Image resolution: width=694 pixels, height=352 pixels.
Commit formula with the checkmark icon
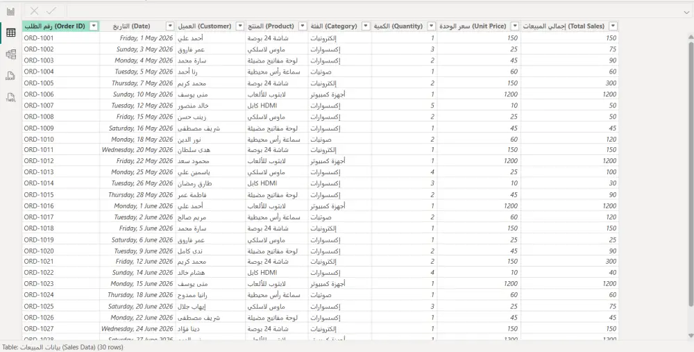pyautogui.click(x=51, y=11)
